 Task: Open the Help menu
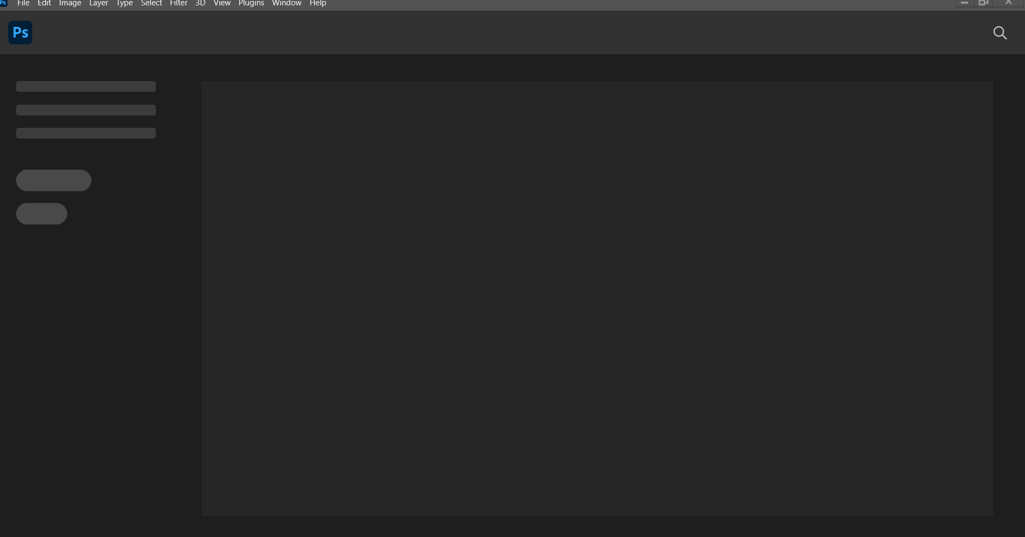coord(318,3)
